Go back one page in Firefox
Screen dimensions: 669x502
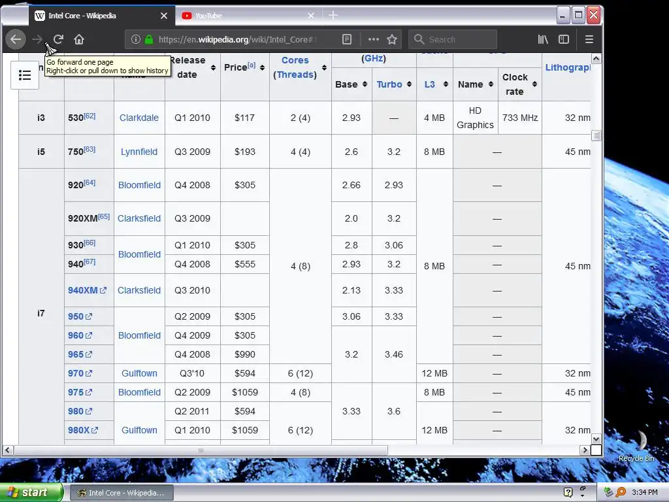tap(16, 39)
